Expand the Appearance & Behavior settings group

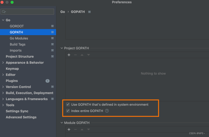pos(3,63)
